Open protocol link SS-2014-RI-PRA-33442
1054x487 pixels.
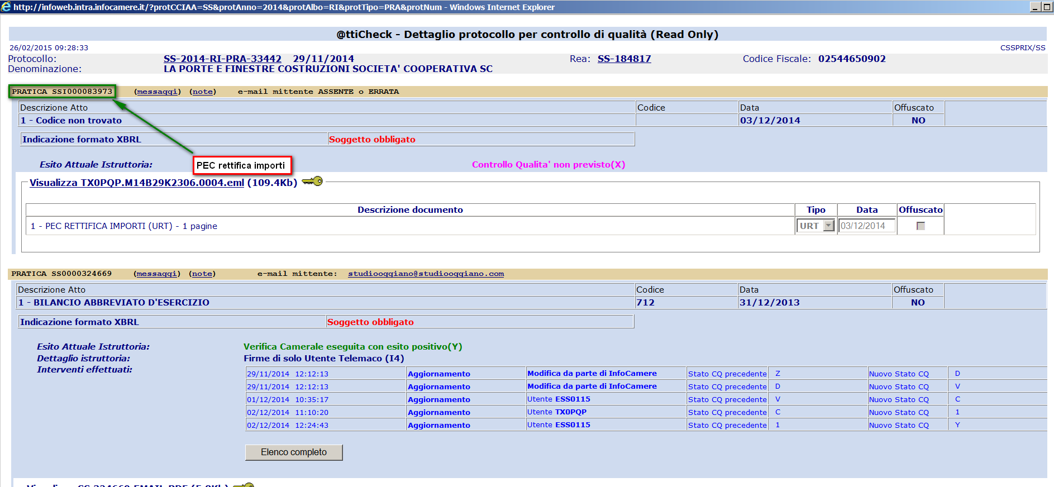pyautogui.click(x=222, y=59)
